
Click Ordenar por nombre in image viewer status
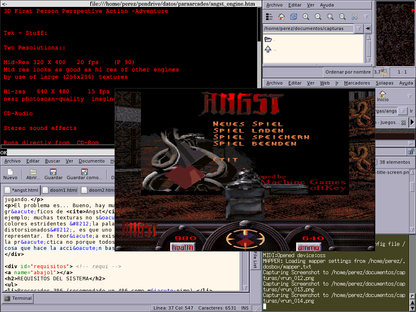tap(348, 72)
